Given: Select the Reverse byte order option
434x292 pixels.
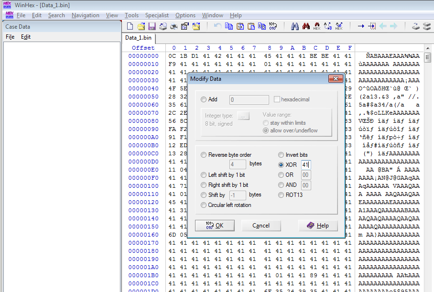Looking at the screenshot, I should [x=204, y=155].
